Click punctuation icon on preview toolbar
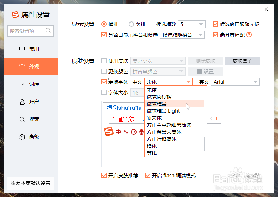The image size is (278, 197). (x=126, y=132)
